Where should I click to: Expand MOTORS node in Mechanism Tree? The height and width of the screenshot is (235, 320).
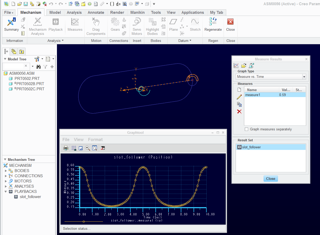[x=6, y=181]
